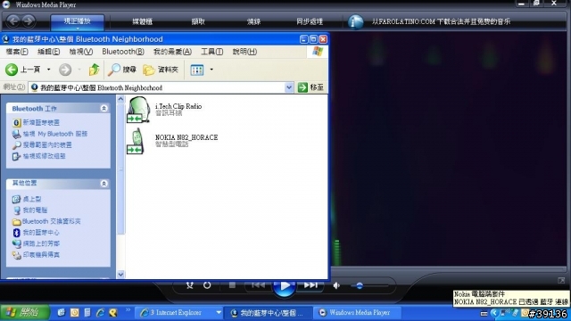Click the FAROLATINO.COM music download link

[x=441, y=21]
